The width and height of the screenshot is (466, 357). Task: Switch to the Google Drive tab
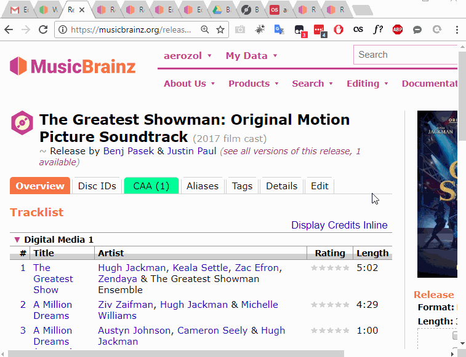click(222, 10)
